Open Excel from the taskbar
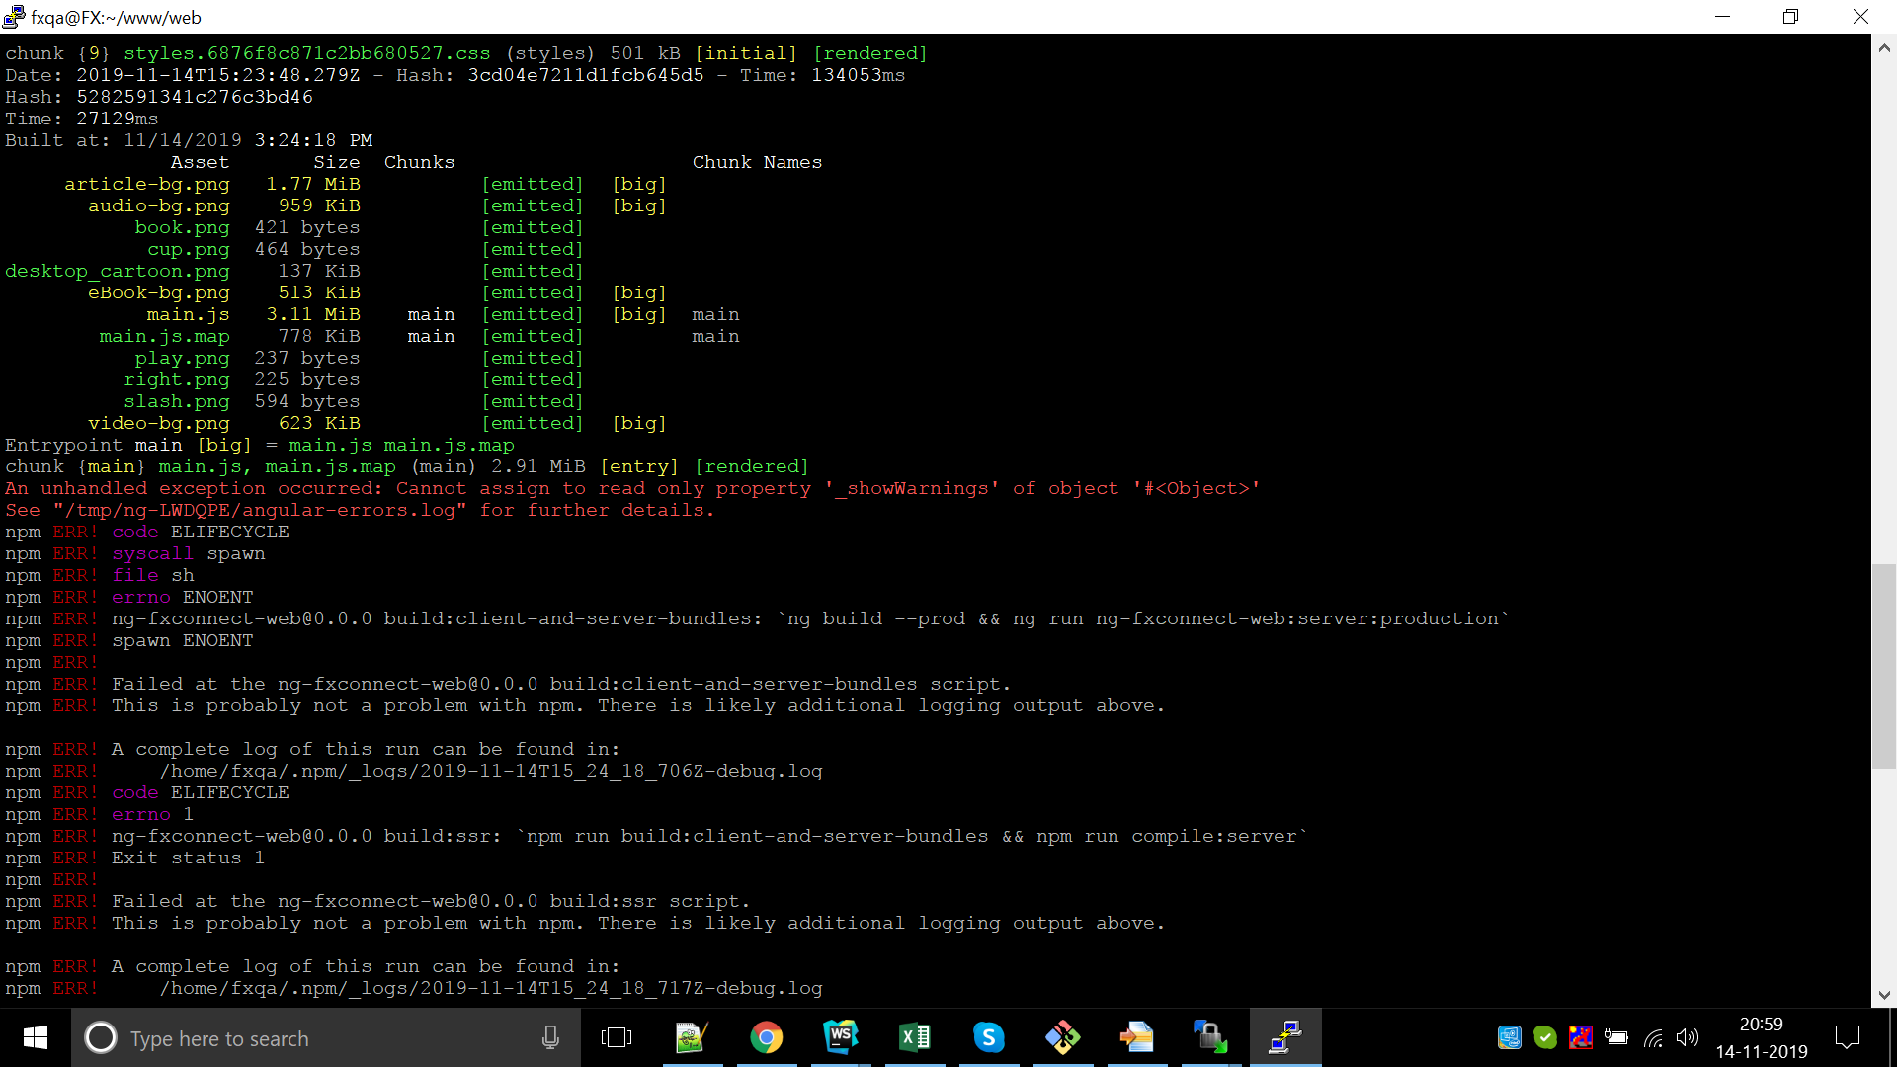 [x=914, y=1037]
